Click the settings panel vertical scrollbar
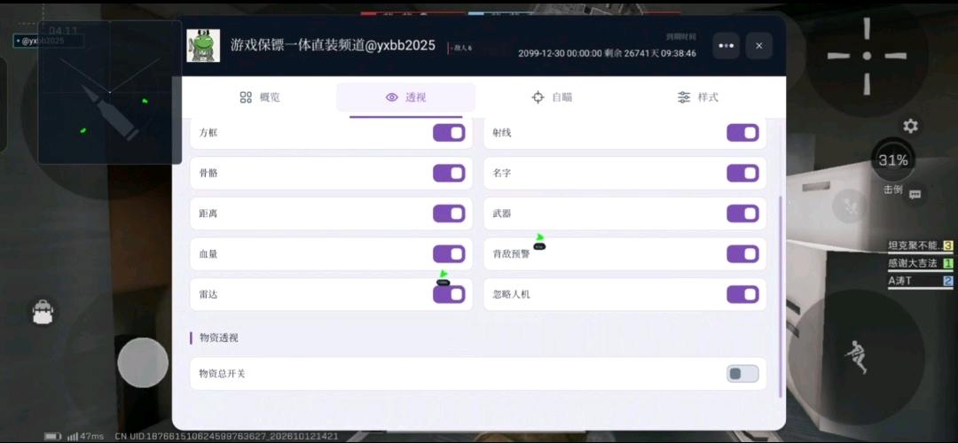Screen dimensions: 958x443 [x=781, y=297]
